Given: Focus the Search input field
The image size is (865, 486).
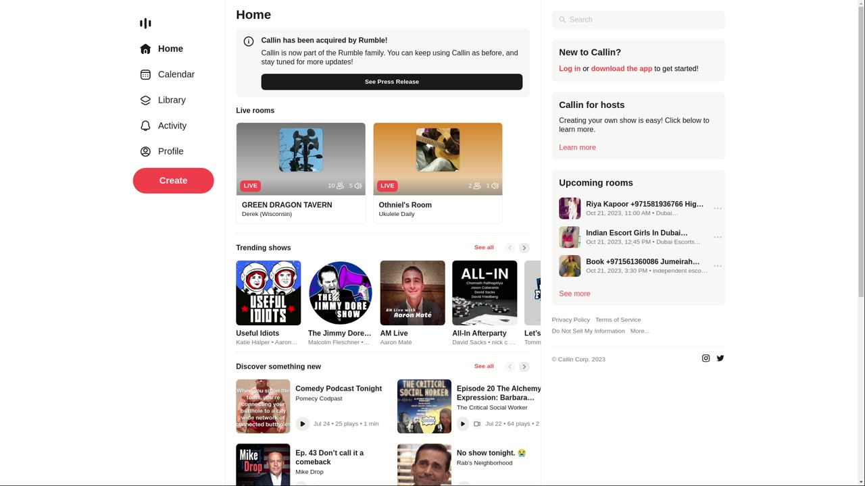Looking at the screenshot, I should [638, 20].
